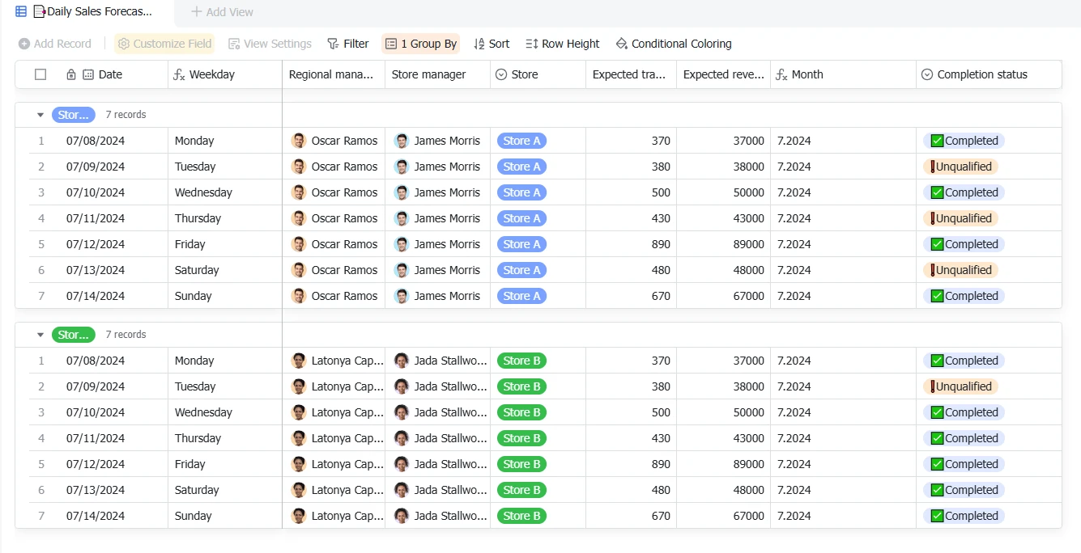Click the Expected revenue column header
This screenshot has height=553, width=1081.
[x=723, y=74]
